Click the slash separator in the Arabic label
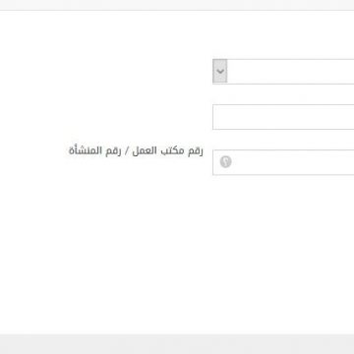354x354 pixels. point(127,151)
